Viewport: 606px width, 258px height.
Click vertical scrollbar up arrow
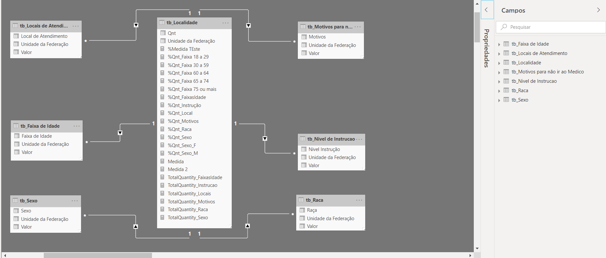(477, 4)
